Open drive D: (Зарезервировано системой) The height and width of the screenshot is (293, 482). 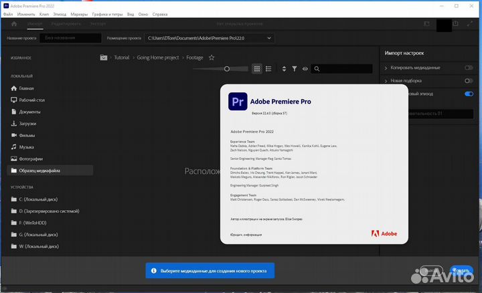click(50, 211)
